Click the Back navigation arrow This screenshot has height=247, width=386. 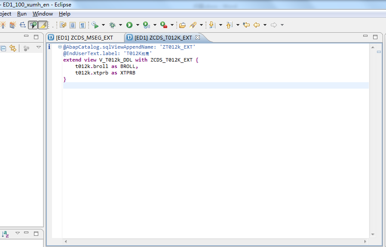pyautogui.click(x=256, y=25)
